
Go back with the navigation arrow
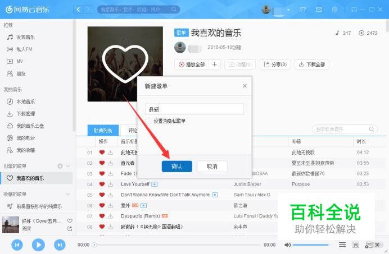[78, 10]
